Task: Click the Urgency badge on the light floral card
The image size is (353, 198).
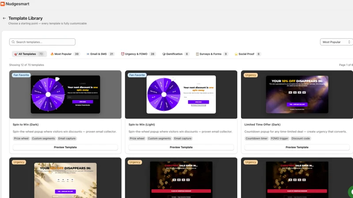Action: (19, 162)
